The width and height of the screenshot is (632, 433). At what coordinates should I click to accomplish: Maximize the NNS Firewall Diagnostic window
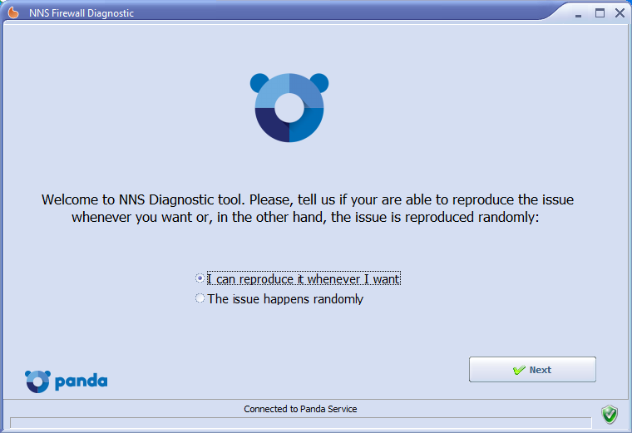coord(600,13)
